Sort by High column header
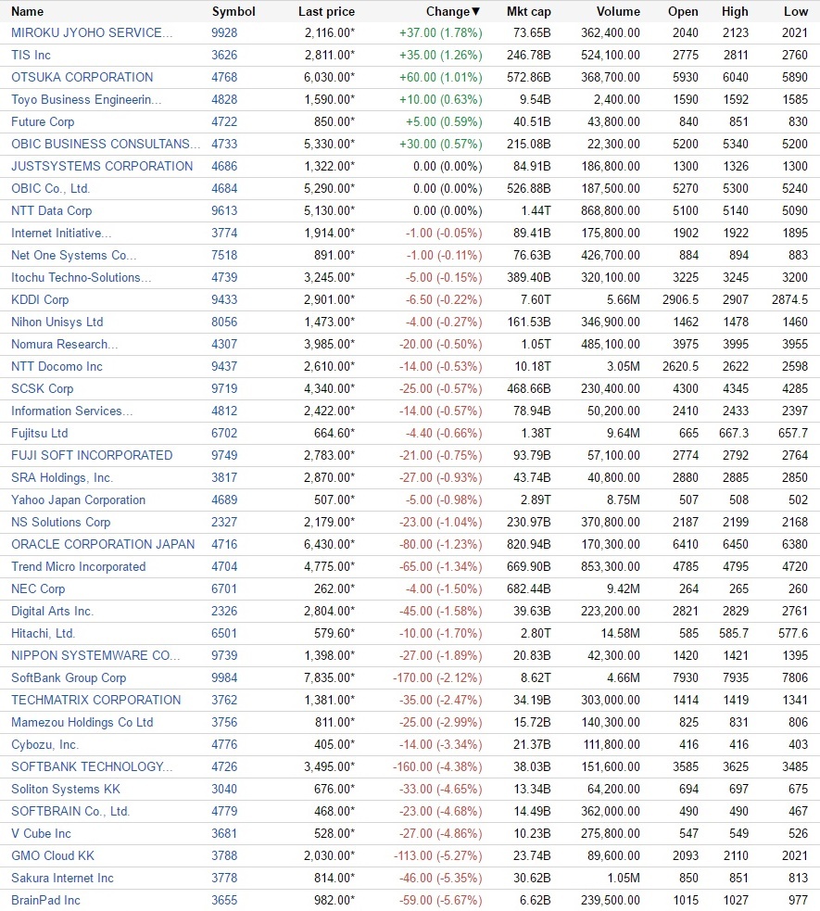 [735, 12]
